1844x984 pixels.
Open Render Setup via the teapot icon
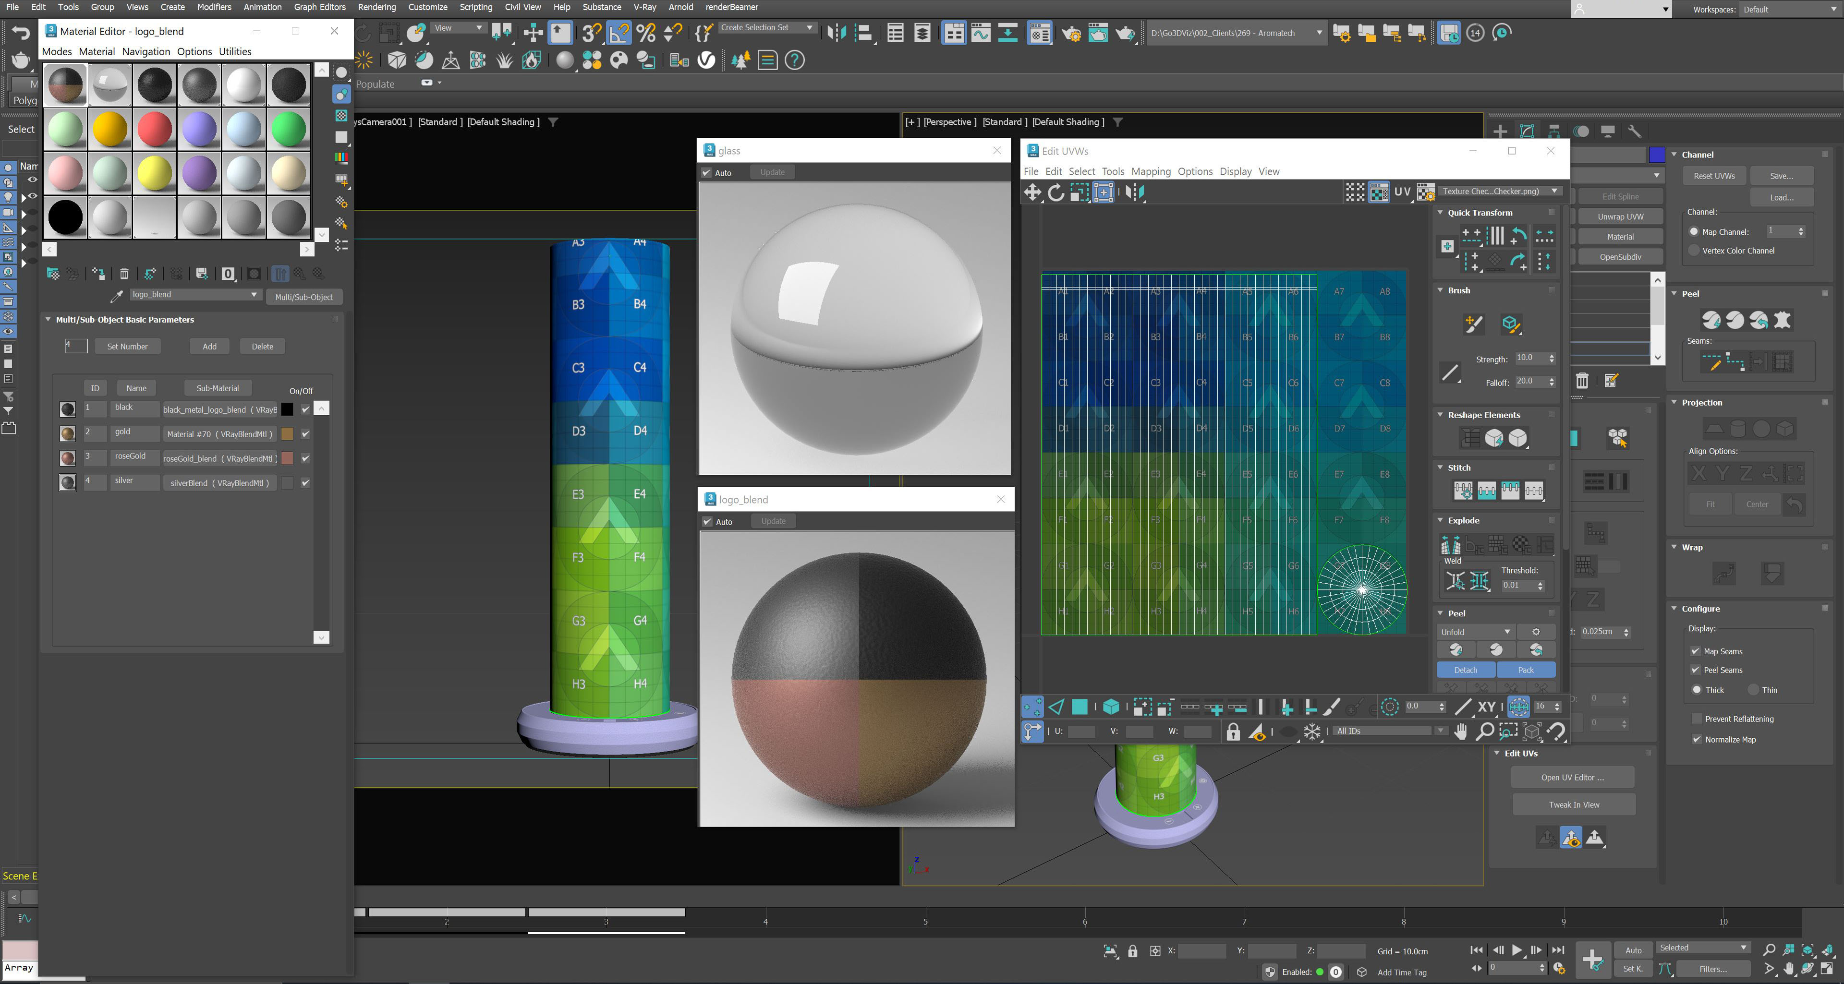click(1072, 33)
